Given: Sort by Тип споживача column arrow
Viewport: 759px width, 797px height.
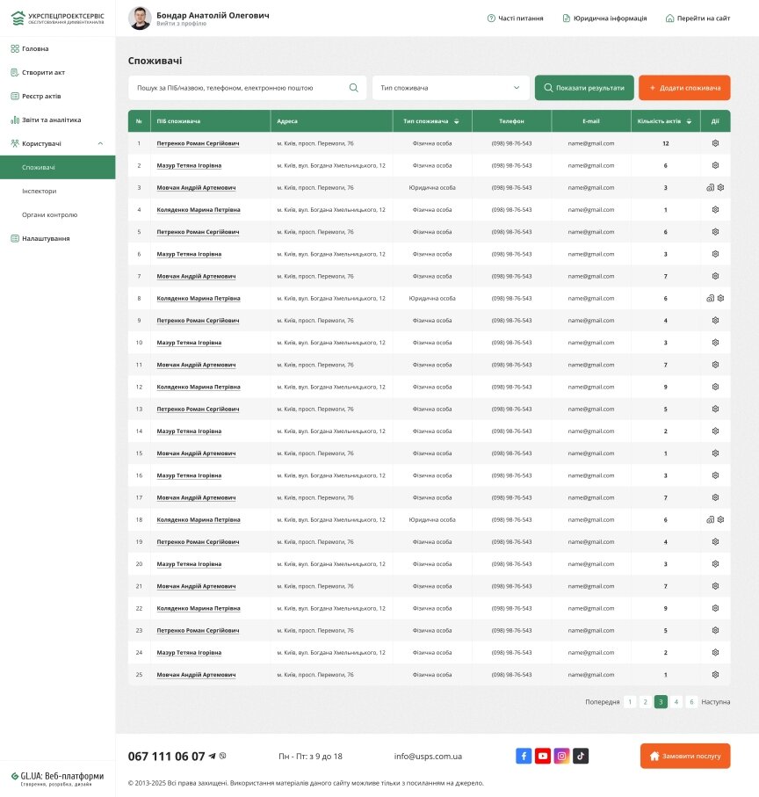Looking at the screenshot, I should [456, 121].
